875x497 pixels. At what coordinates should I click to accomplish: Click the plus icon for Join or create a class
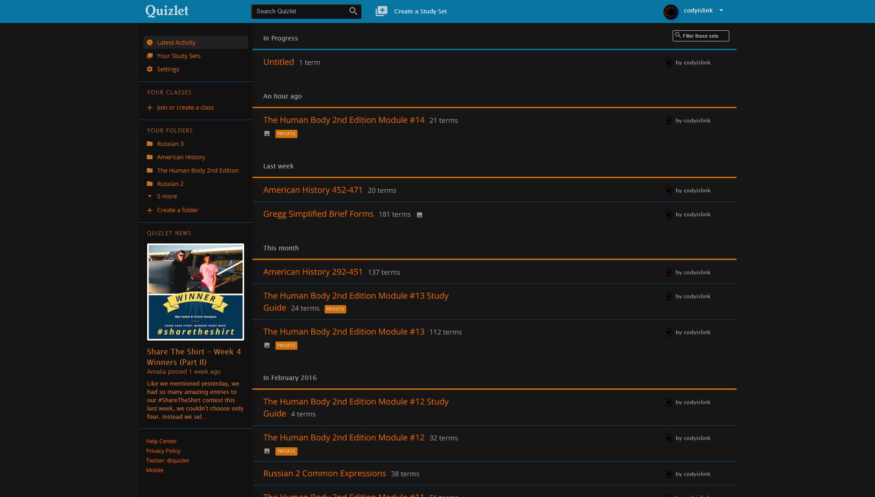coord(150,107)
